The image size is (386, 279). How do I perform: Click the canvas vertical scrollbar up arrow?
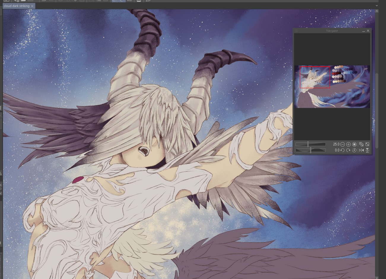[x=377, y=11]
